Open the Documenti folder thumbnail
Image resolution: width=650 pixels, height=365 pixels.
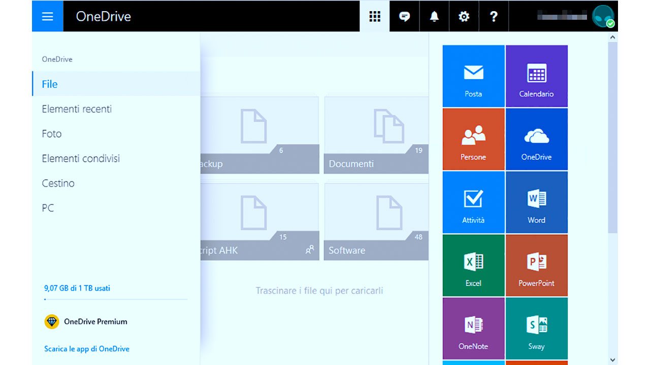[376, 134]
